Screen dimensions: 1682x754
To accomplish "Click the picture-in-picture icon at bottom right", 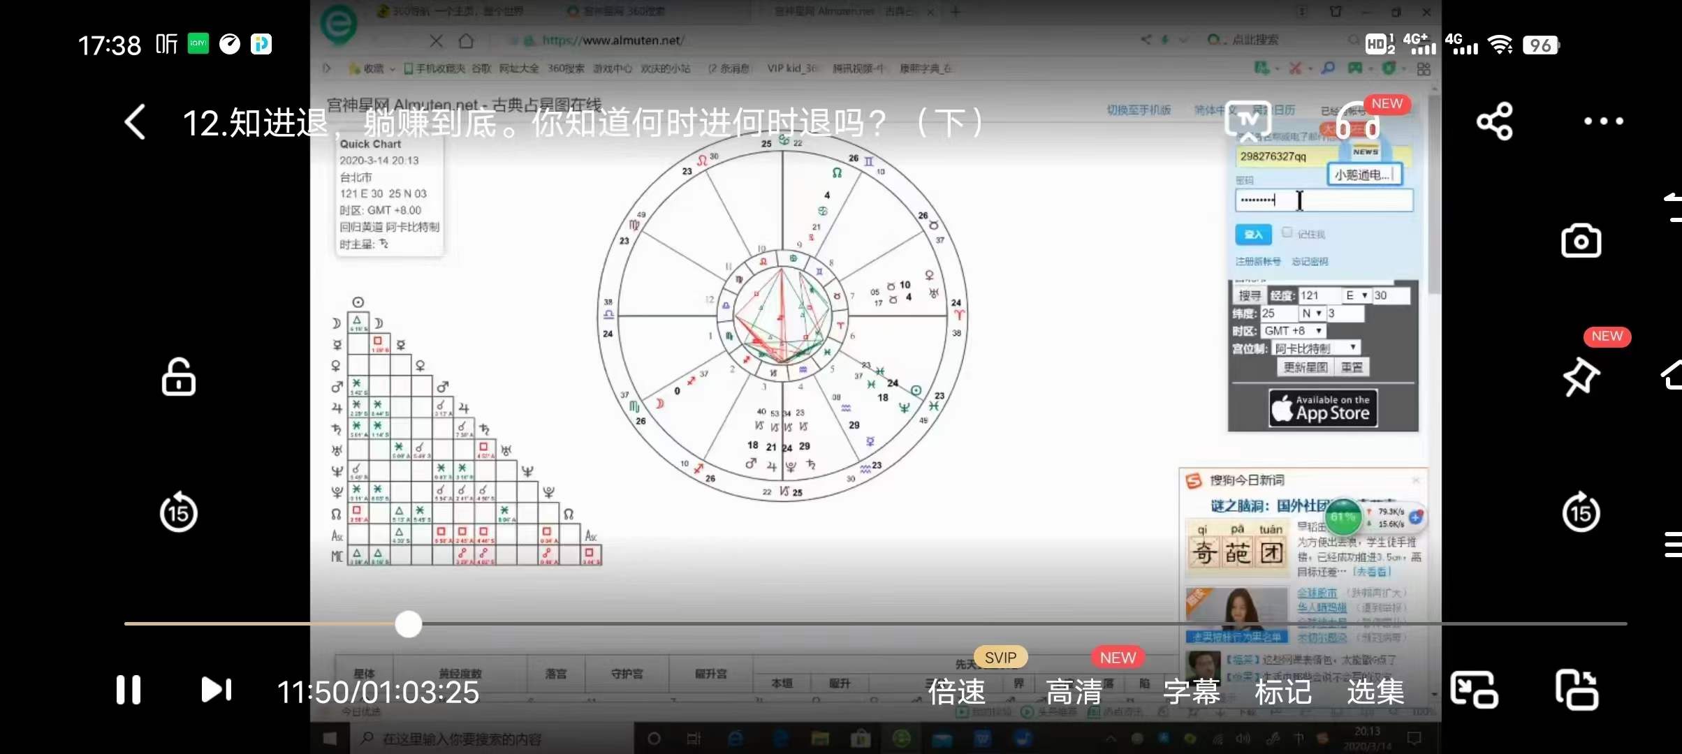I will tap(1474, 690).
